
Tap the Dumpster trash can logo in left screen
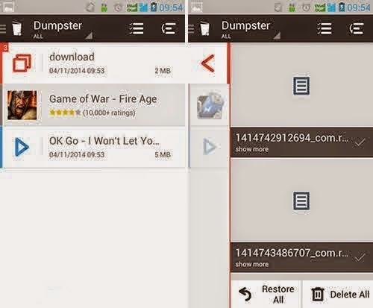pos(17,28)
